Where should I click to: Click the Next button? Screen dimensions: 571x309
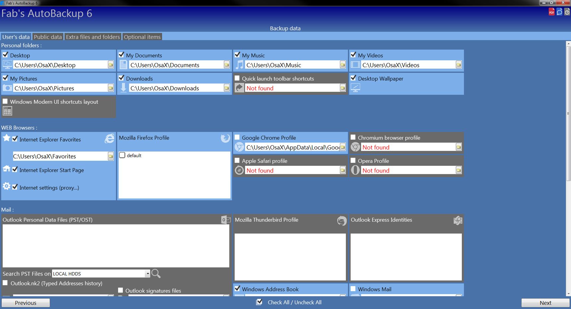pos(545,303)
